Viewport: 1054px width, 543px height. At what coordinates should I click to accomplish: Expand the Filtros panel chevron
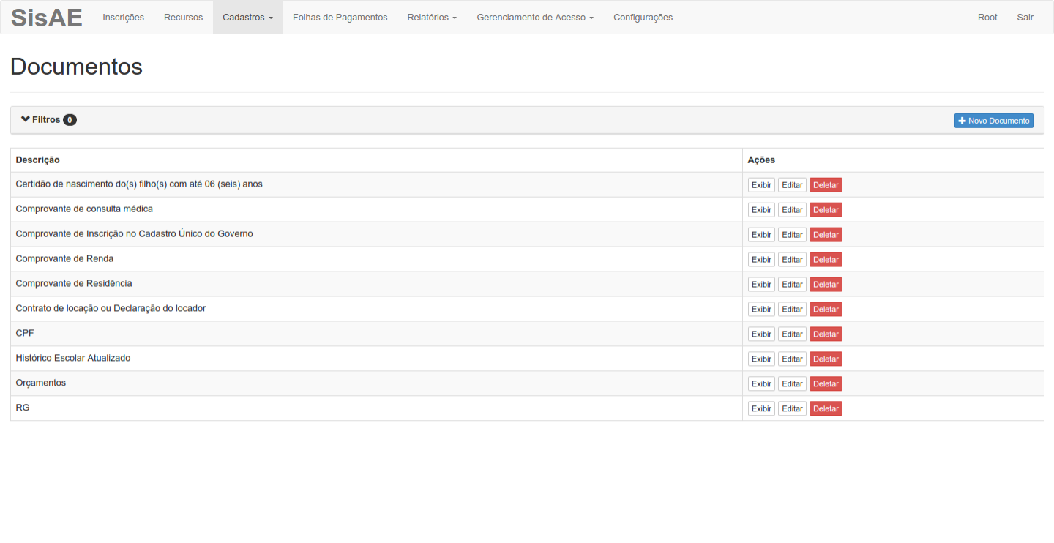[26, 119]
